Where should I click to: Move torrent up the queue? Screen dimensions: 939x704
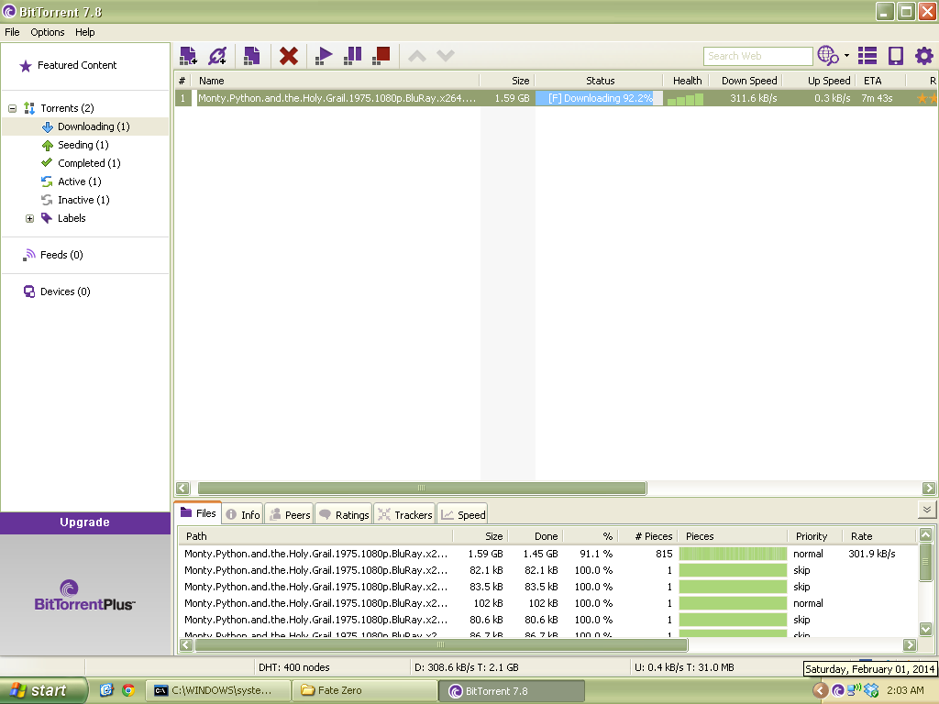(x=417, y=56)
